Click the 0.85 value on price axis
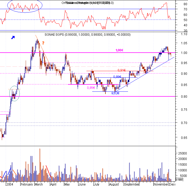Image resolution: width=188 pixels, height=186 pixels. (x=184, y=85)
